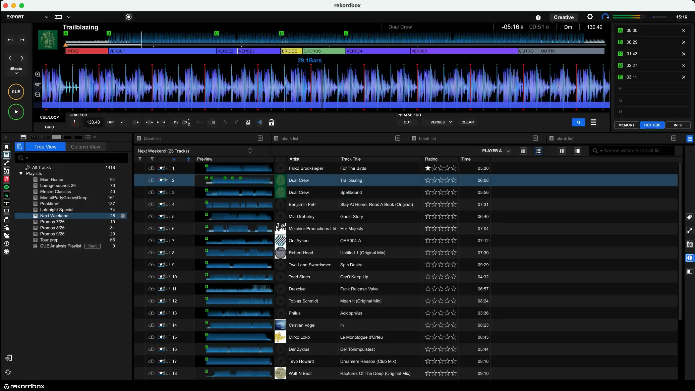Viewport: 695px width, 391px height.
Task: Select the Latenight Special playlist
Action: coord(57,210)
